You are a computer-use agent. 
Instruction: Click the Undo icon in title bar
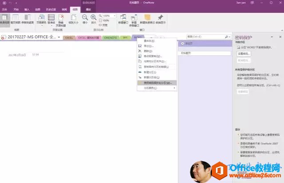(11, 3)
